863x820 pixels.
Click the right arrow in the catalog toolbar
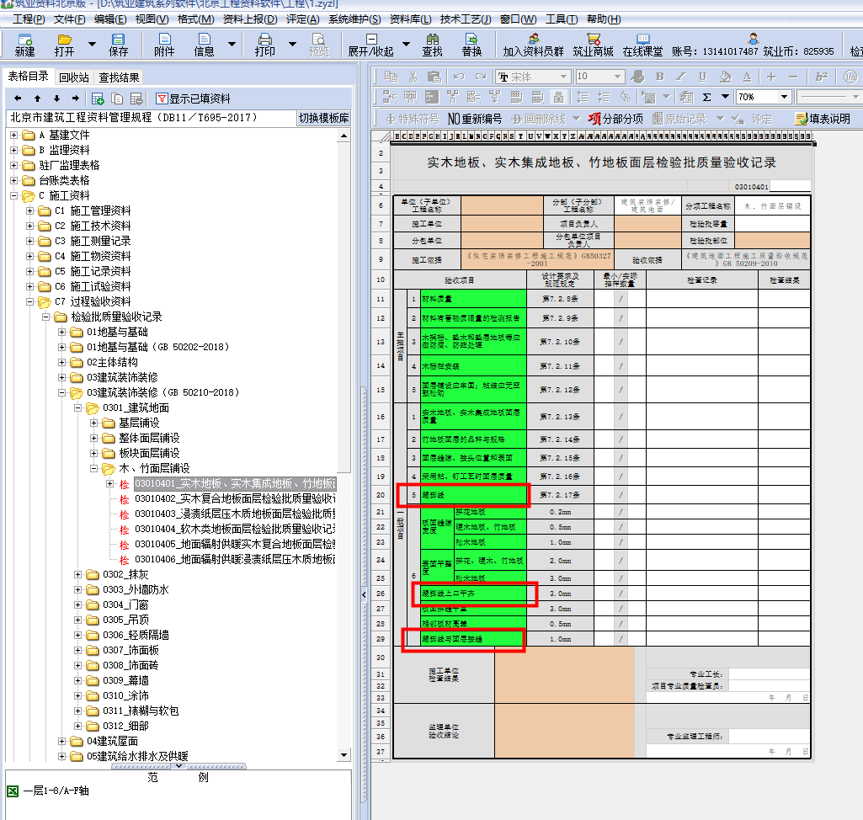coord(76,99)
